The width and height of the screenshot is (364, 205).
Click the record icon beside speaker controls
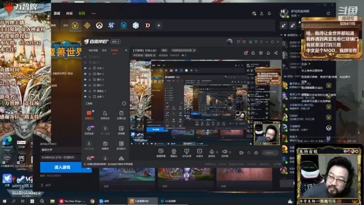tap(242, 153)
